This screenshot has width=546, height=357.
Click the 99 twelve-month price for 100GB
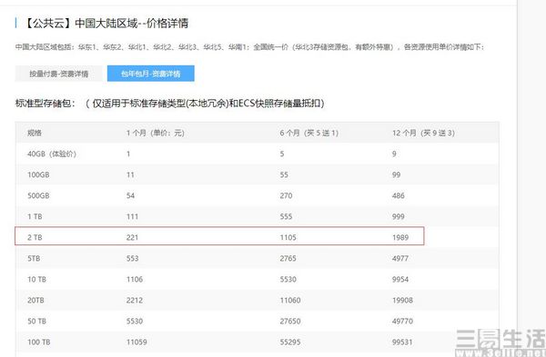[x=396, y=174]
